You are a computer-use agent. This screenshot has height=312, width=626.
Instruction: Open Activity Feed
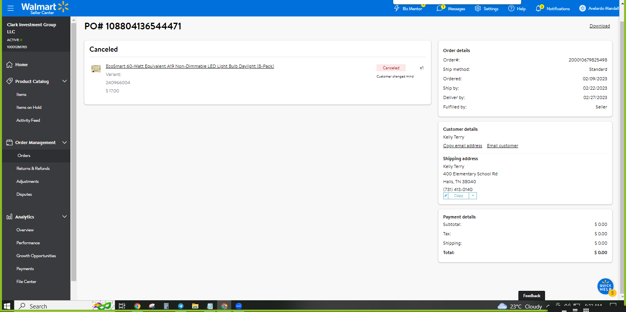pyautogui.click(x=28, y=120)
